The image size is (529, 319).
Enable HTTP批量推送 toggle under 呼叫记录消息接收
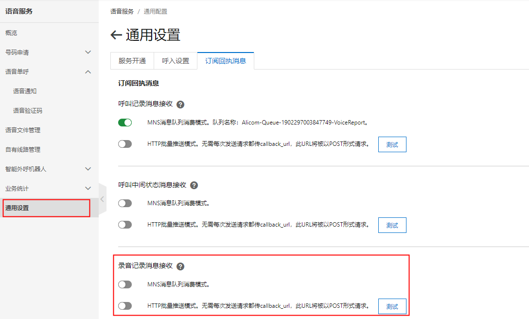[x=125, y=144]
